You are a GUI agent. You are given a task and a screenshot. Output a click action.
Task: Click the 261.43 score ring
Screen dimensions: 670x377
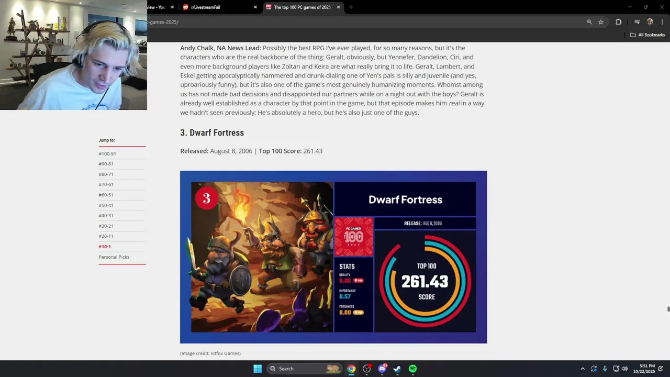[425, 281]
